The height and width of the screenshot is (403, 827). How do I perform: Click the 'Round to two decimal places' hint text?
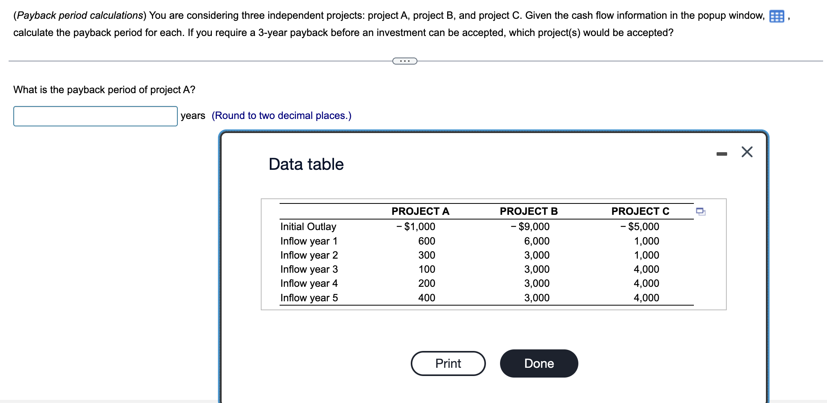coord(281,115)
